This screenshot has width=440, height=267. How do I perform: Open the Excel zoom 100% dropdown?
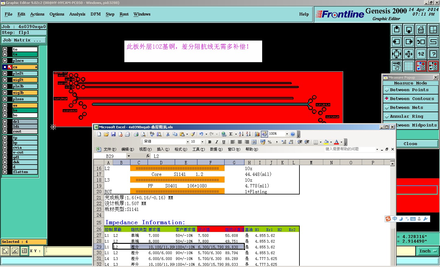pos(287,134)
